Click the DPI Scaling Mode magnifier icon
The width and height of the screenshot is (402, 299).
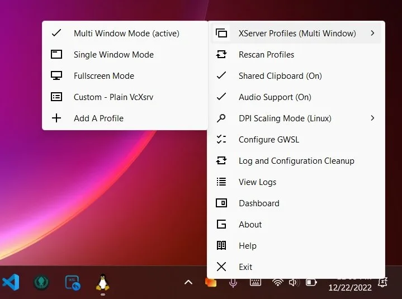(221, 118)
